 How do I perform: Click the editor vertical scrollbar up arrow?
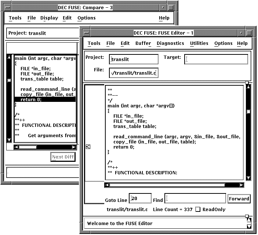pyautogui.click(x=248, y=87)
